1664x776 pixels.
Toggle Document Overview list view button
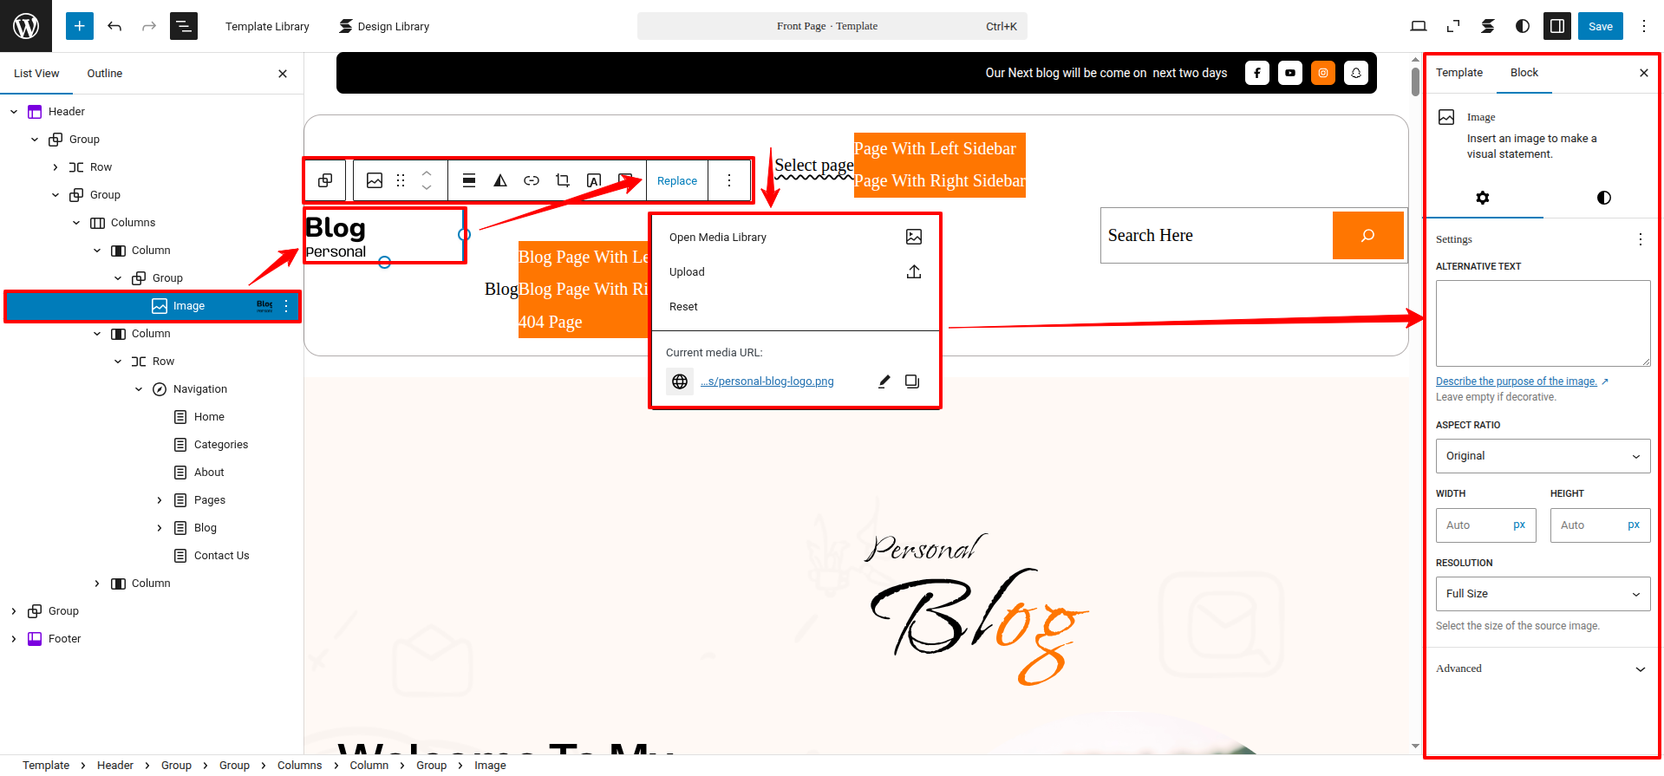(x=184, y=26)
